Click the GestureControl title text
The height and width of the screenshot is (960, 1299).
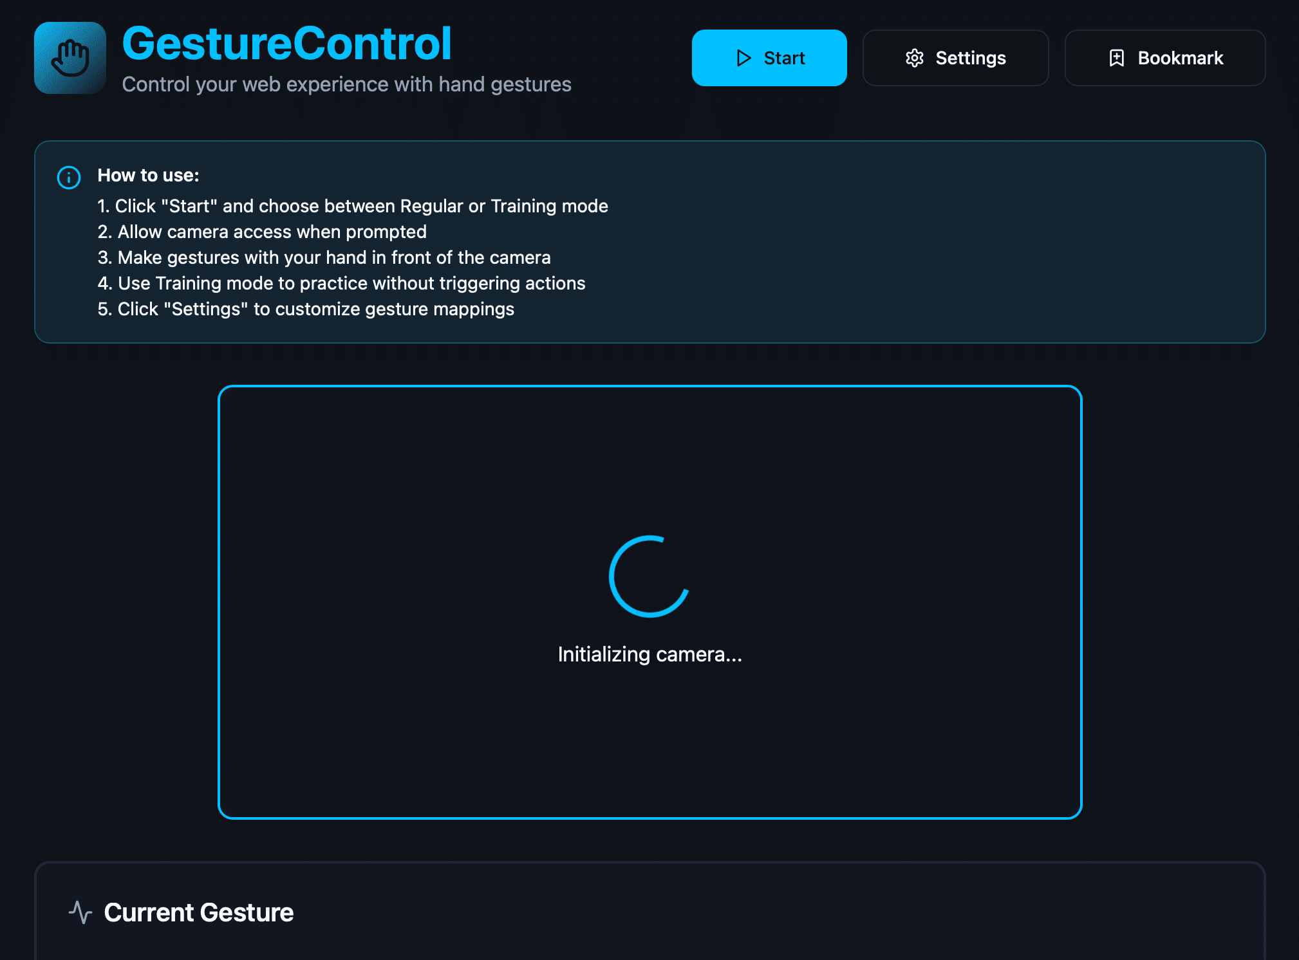[x=287, y=44]
